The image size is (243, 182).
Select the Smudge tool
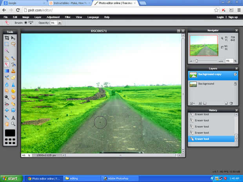pos(7,91)
